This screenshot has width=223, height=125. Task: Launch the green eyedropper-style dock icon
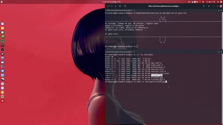tap(2, 37)
